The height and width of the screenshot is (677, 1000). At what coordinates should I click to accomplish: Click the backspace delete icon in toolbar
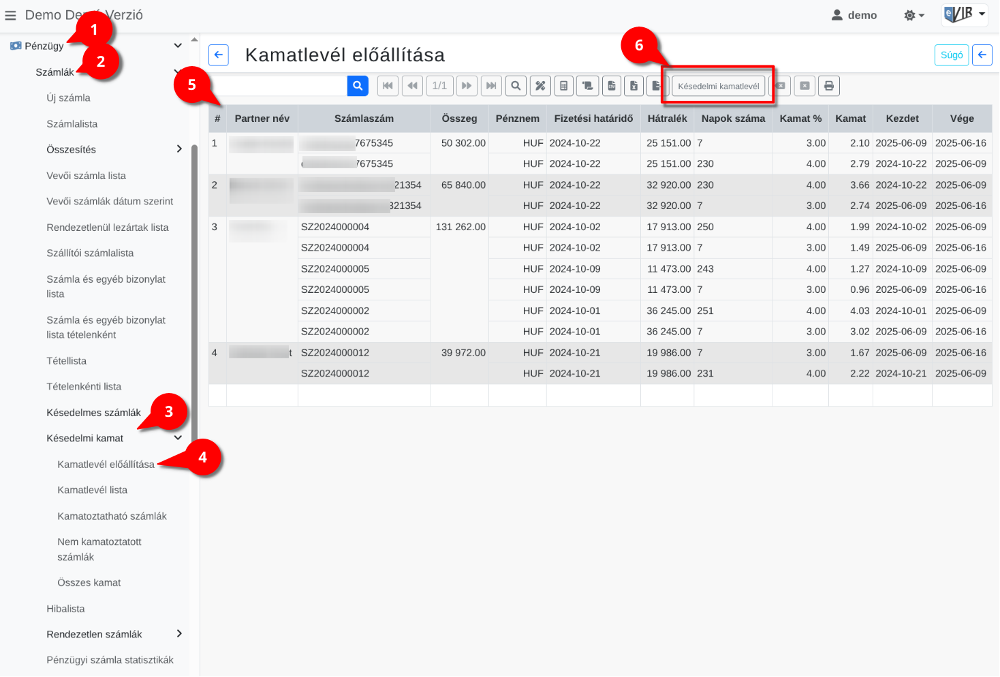click(x=781, y=86)
